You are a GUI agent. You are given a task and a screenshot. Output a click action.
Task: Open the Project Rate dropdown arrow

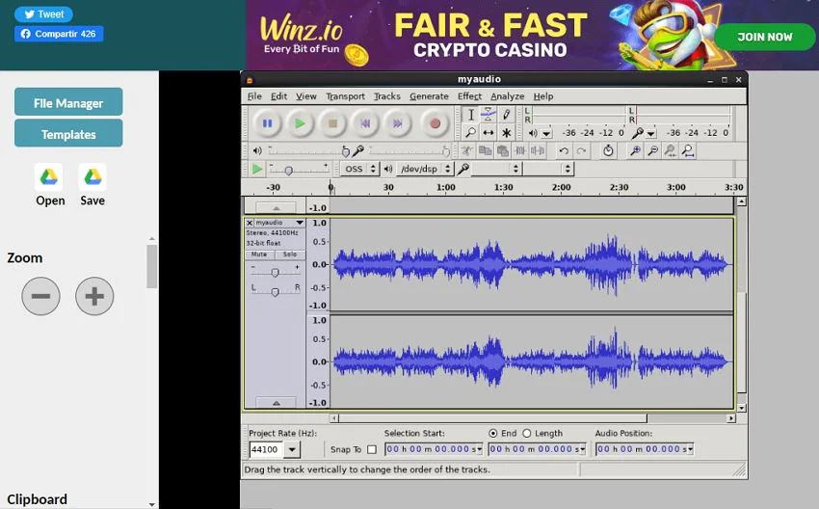[292, 449]
